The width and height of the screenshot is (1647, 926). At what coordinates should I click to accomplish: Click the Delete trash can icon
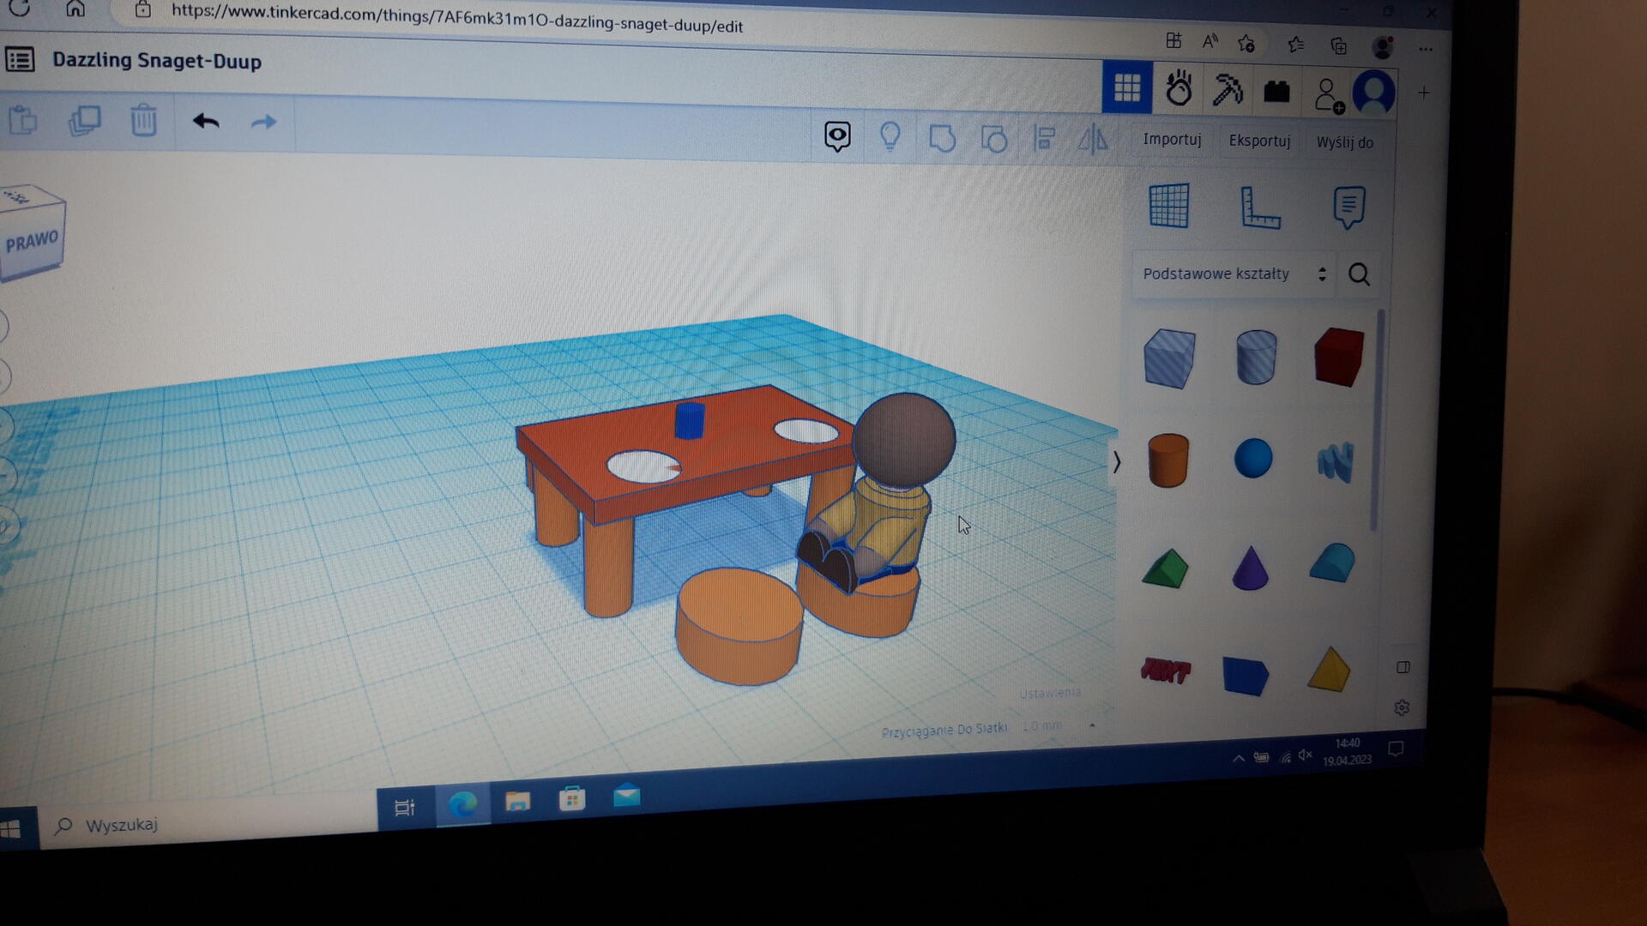tap(143, 121)
